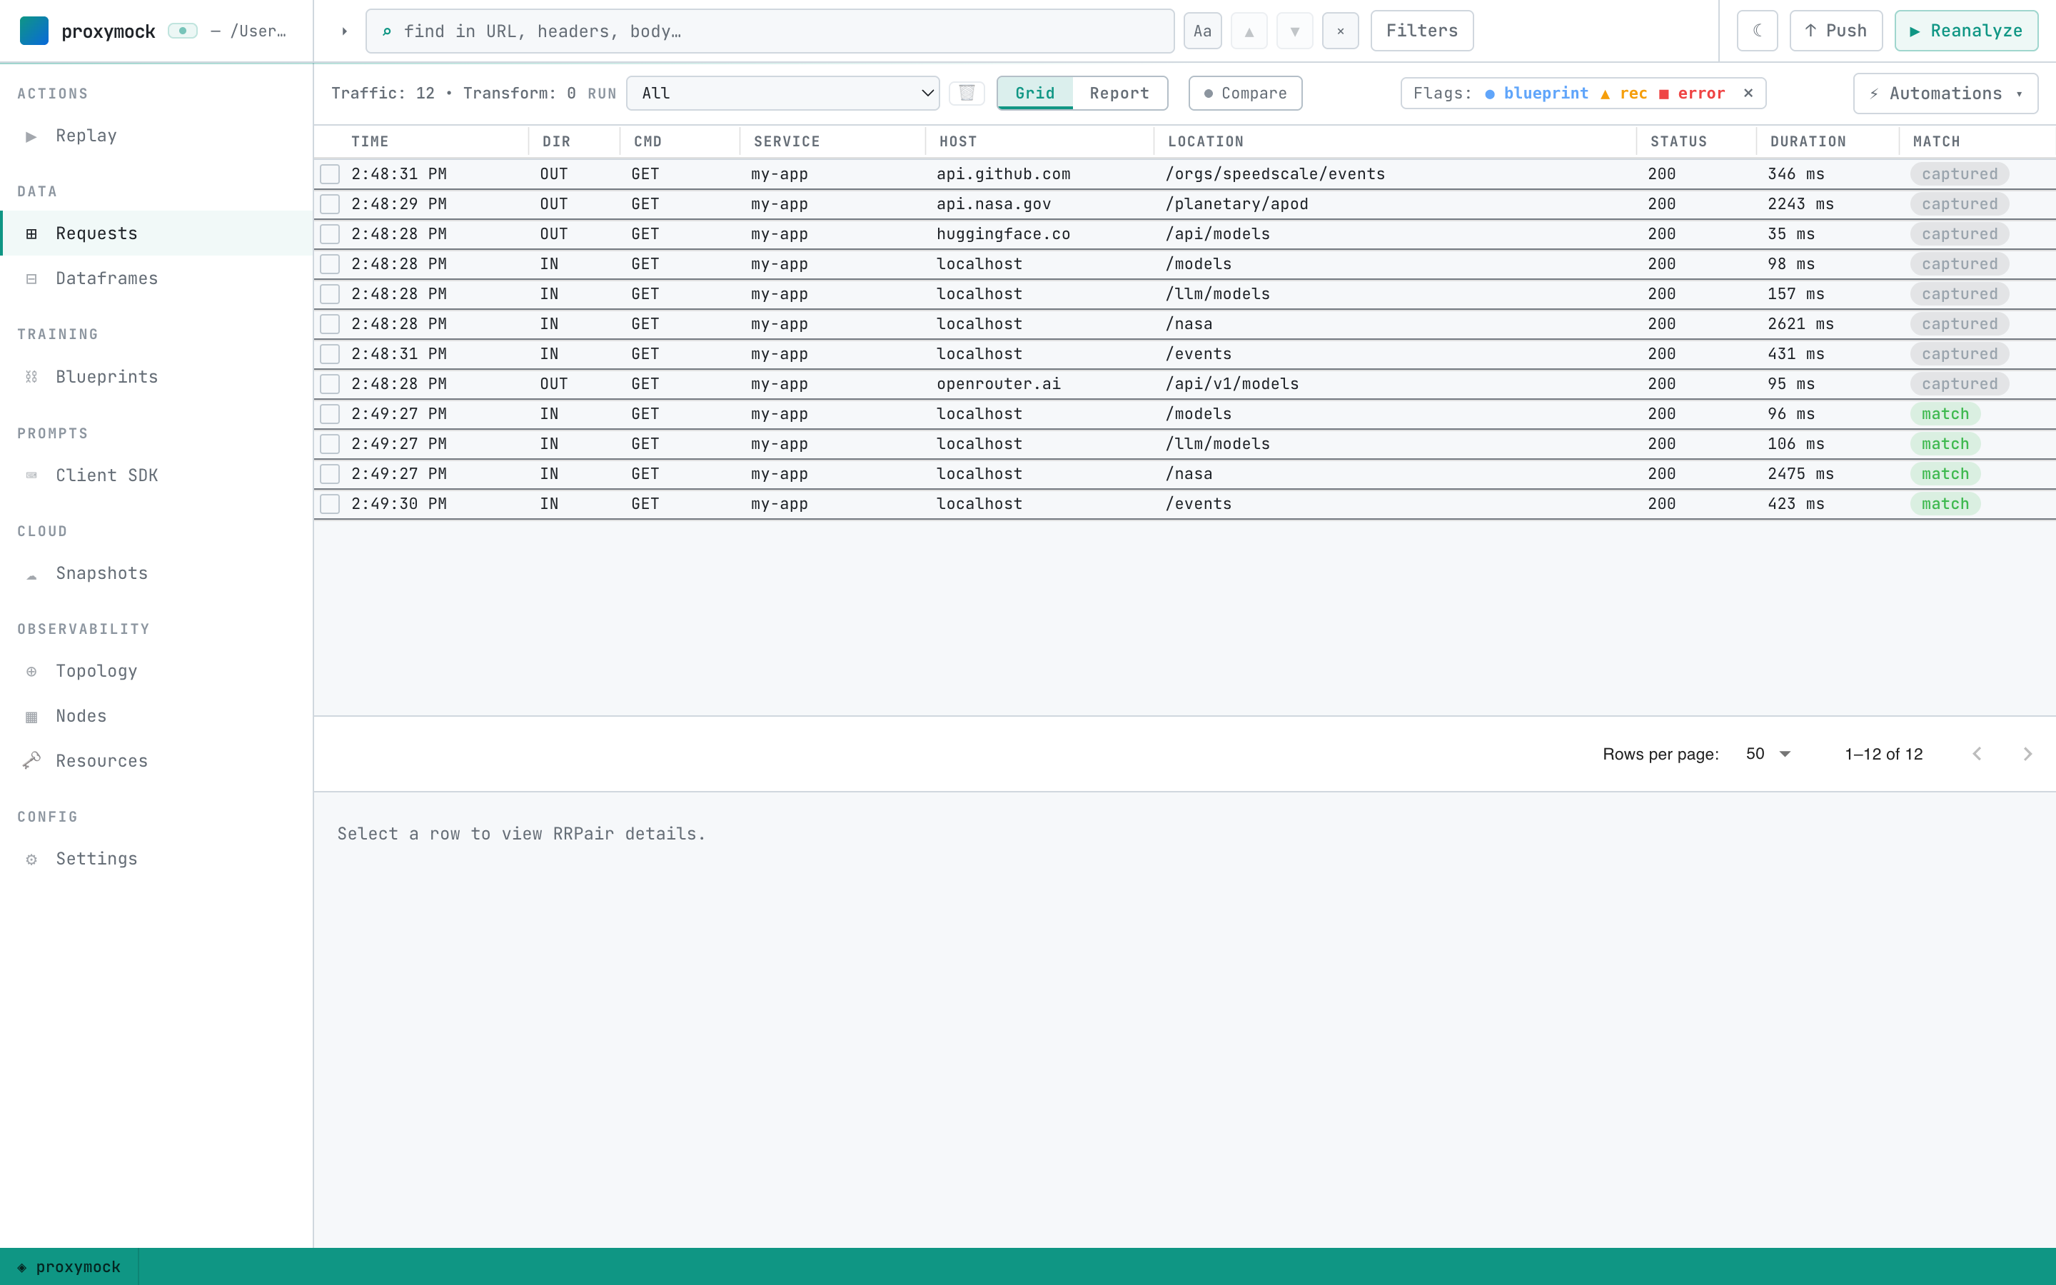Sort by DURATION column header

[x=1808, y=142]
